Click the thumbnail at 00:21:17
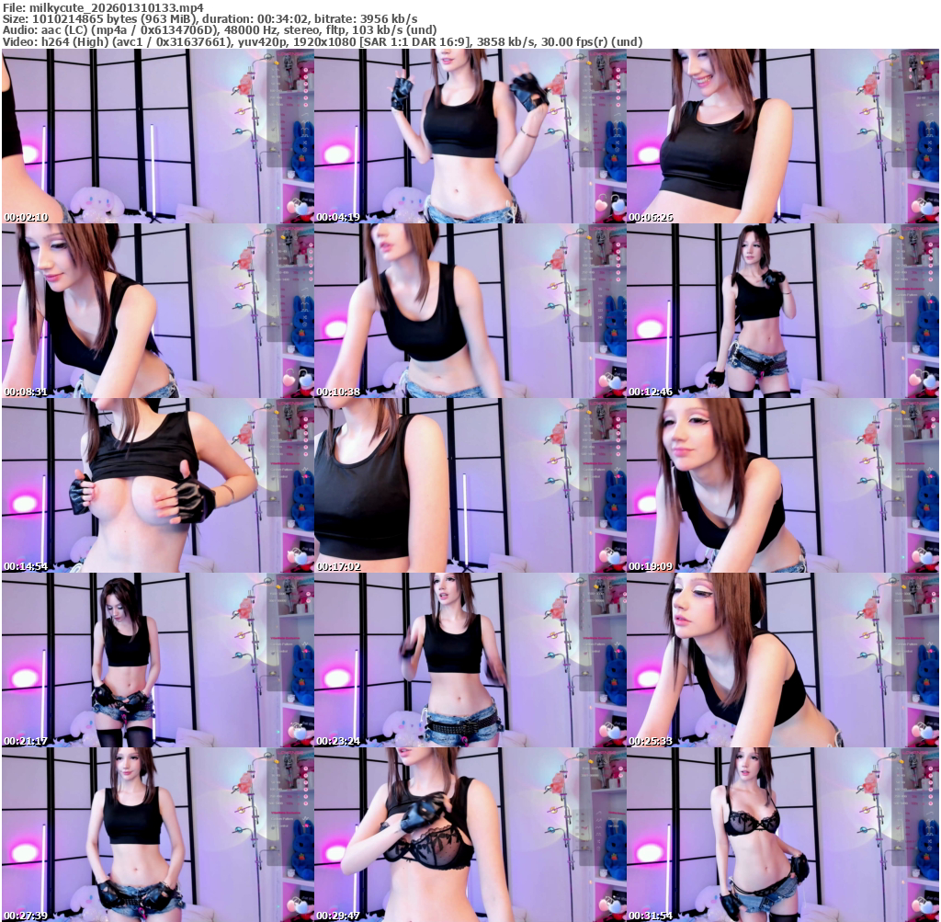The width and height of the screenshot is (941, 922). (x=157, y=660)
